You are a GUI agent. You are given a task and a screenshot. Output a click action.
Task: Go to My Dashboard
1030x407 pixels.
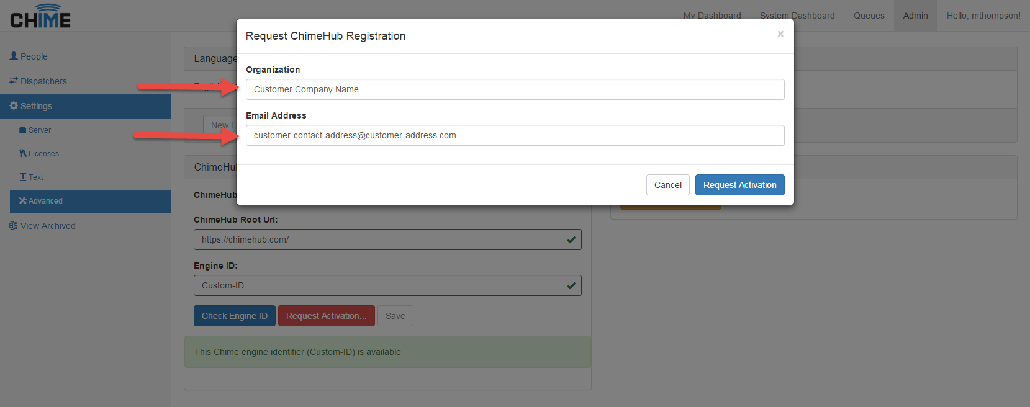coord(712,16)
